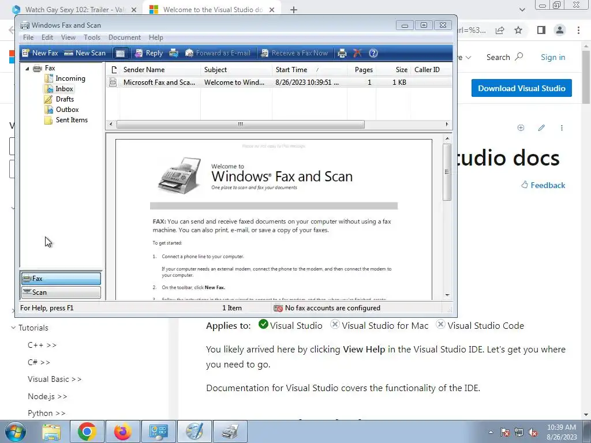Click the fax list horizontal scrollbar thumb
Viewport: 591px width, 443px height.
click(x=241, y=125)
